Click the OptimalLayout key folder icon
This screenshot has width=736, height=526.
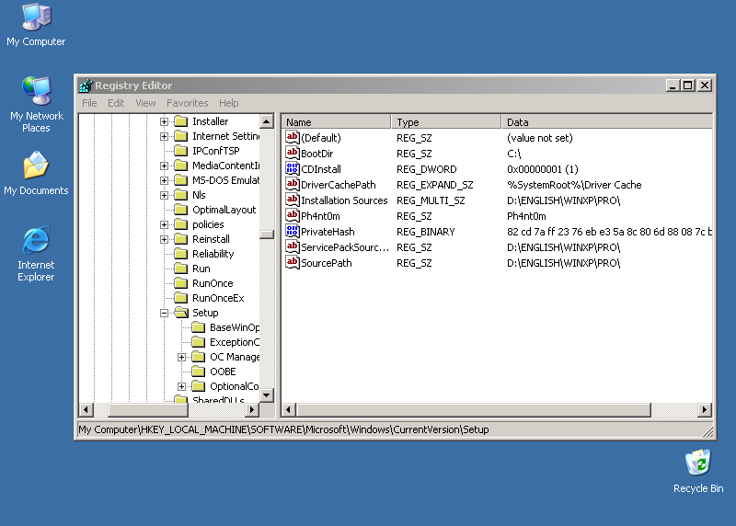[180, 210]
